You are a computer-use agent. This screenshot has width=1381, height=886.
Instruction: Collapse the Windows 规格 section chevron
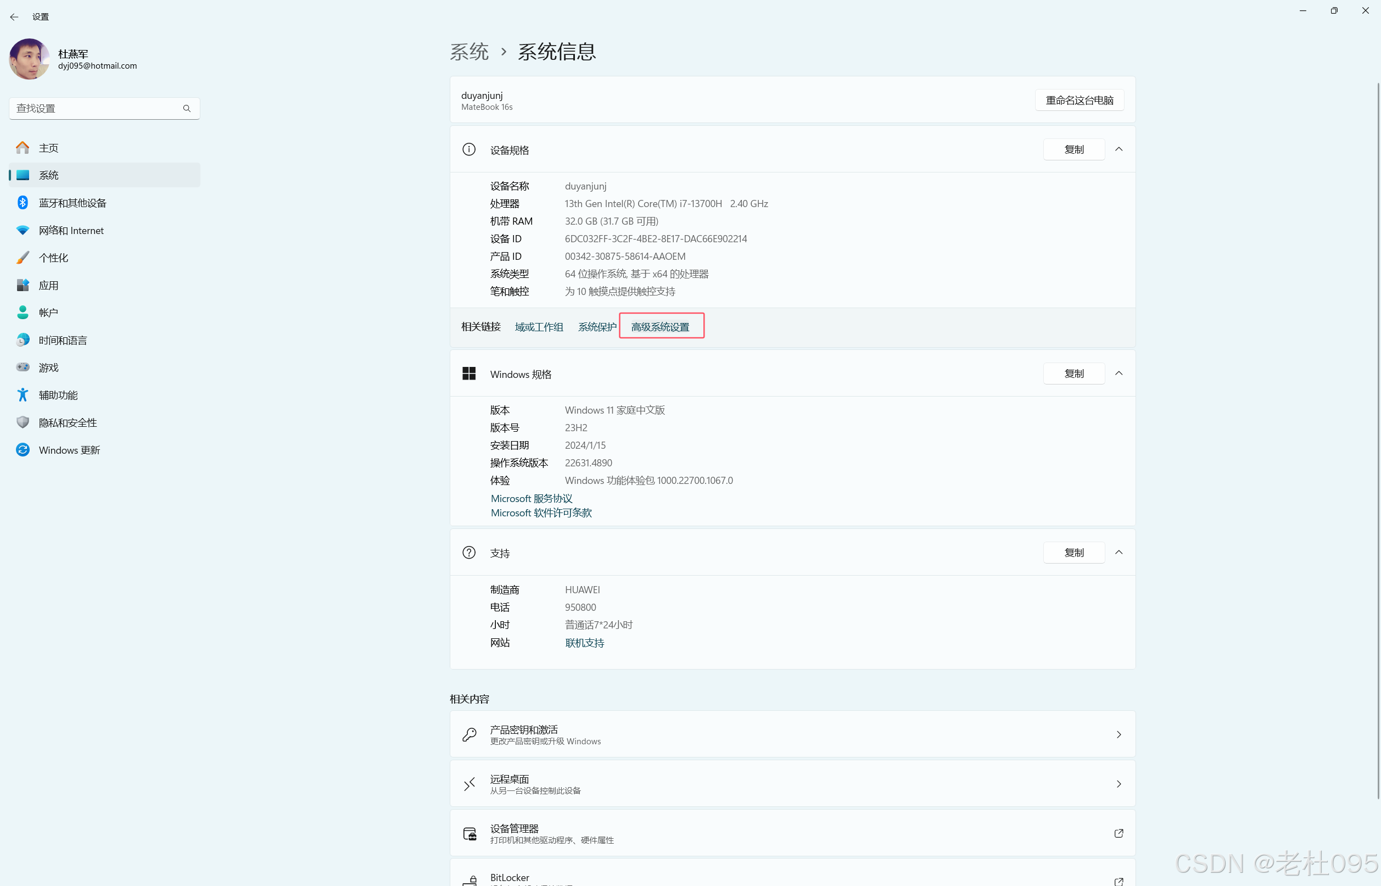click(x=1118, y=374)
